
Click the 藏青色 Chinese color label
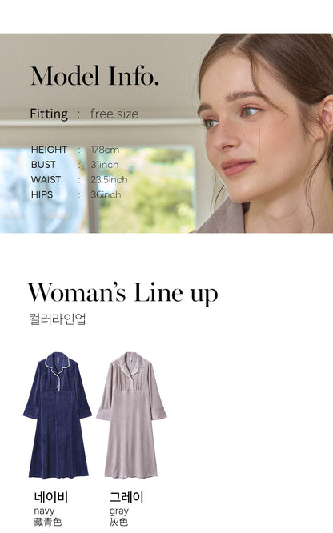click(47, 522)
